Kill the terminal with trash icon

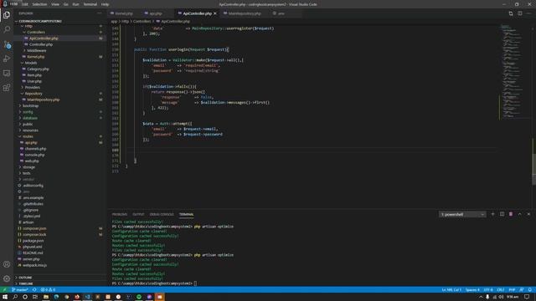click(511, 214)
